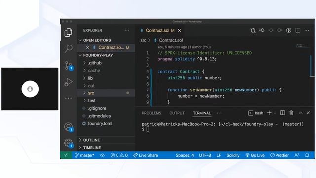The width and height of the screenshot is (316, 178).
Task: Click the git blame author annotation
Action: (184, 47)
